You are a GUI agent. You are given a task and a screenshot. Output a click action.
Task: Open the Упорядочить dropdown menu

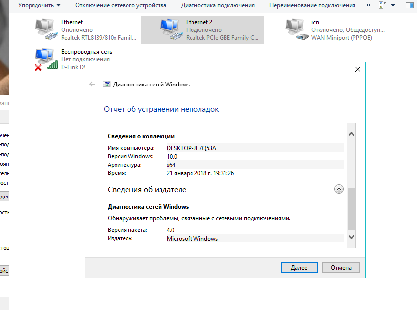(39, 5)
